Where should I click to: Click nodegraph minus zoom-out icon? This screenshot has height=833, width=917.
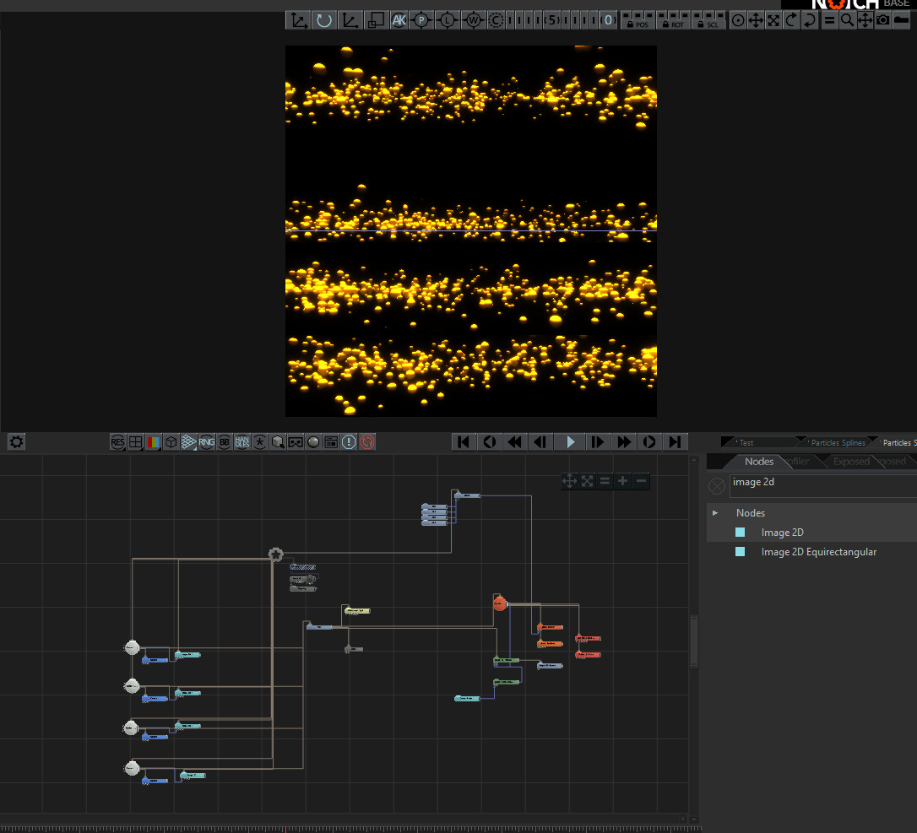642,481
